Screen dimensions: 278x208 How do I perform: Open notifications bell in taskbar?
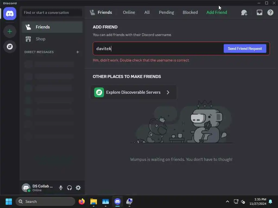270,201
